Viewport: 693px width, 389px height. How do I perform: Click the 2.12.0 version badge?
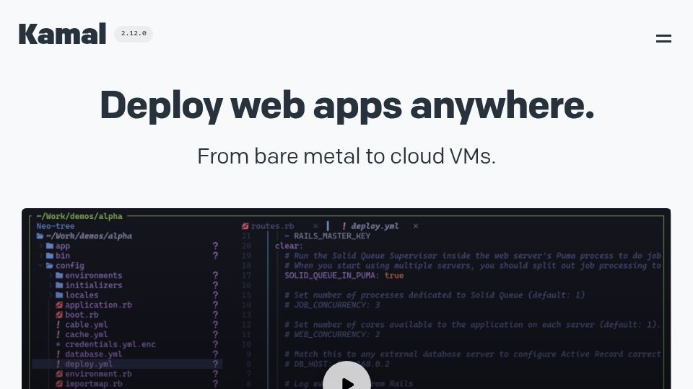(x=134, y=34)
